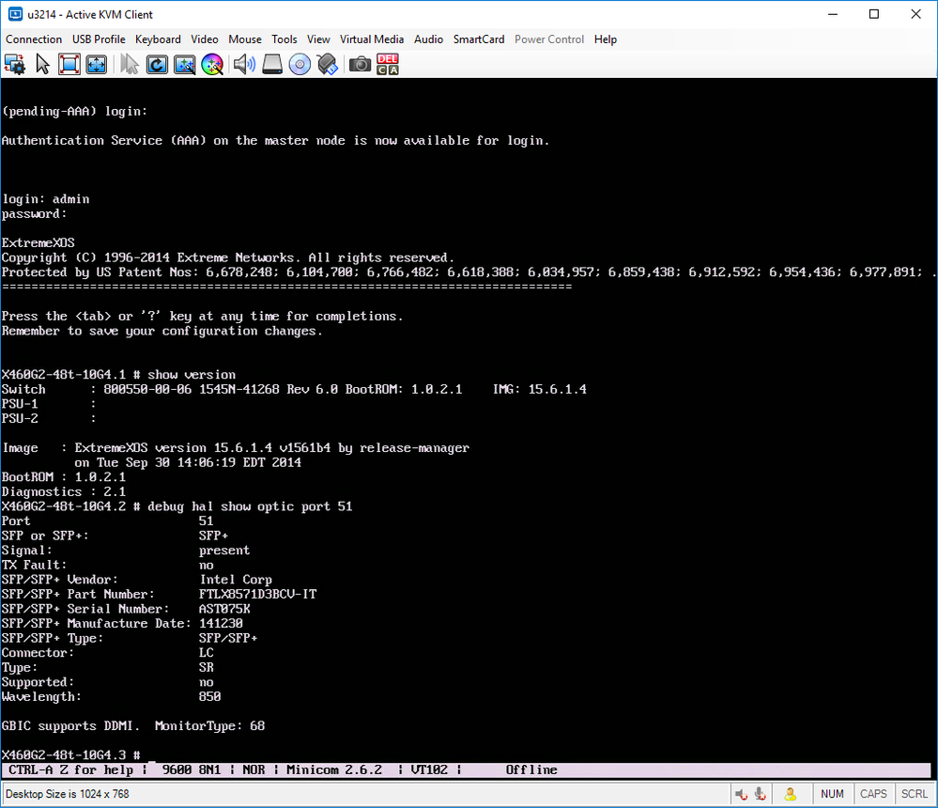938x808 pixels.
Task: Toggle the SCRL lock indicator
Action: 915,794
